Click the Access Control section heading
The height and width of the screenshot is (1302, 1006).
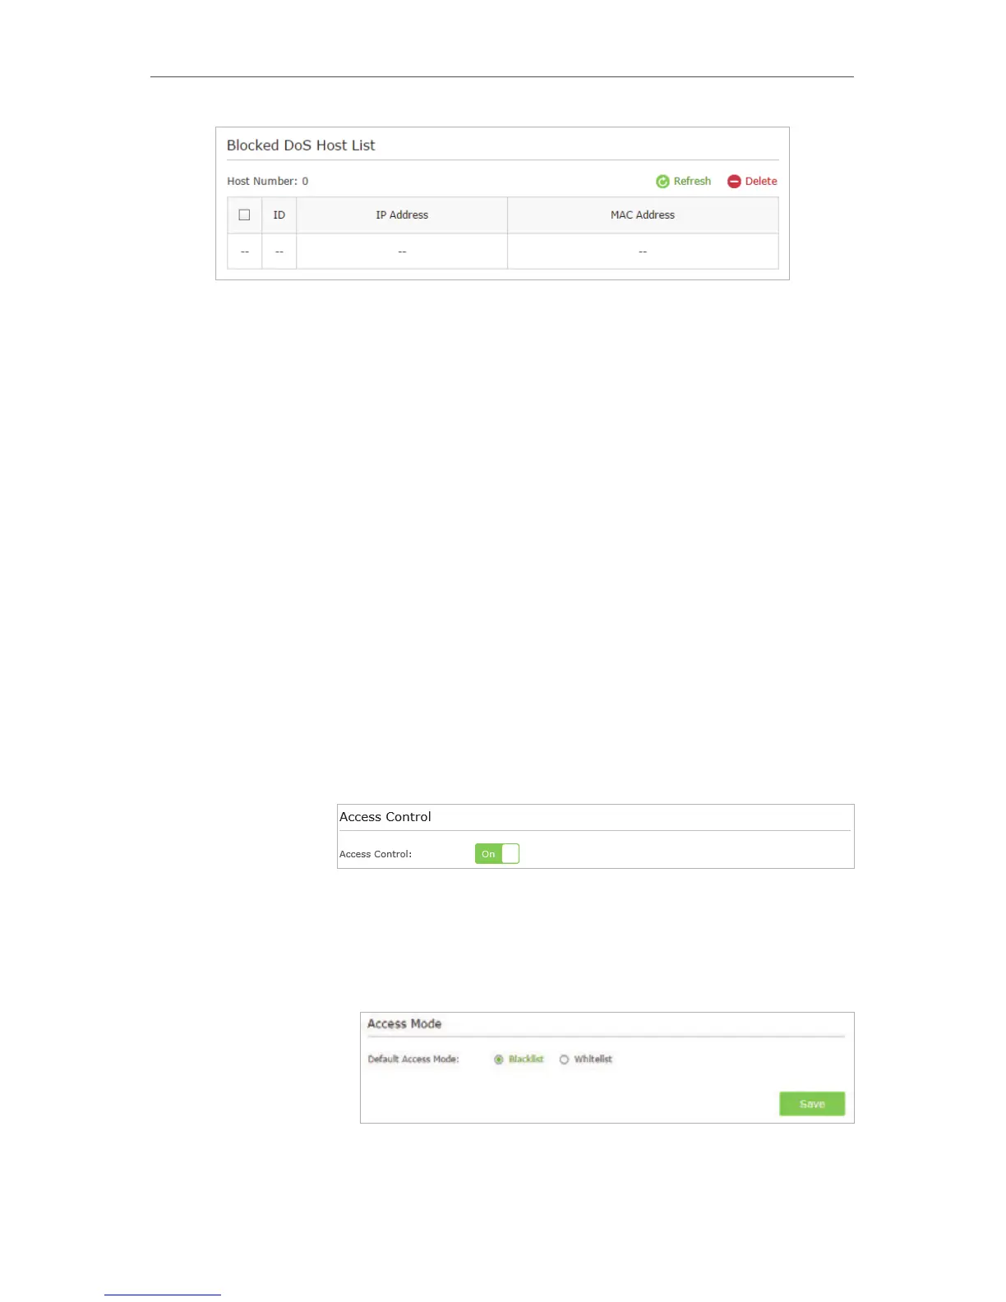point(385,817)
